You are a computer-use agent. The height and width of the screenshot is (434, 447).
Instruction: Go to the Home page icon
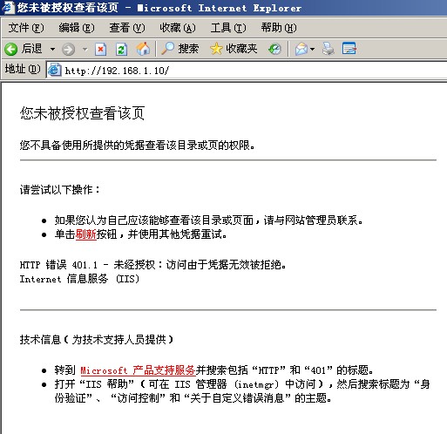tap(143, 49)
